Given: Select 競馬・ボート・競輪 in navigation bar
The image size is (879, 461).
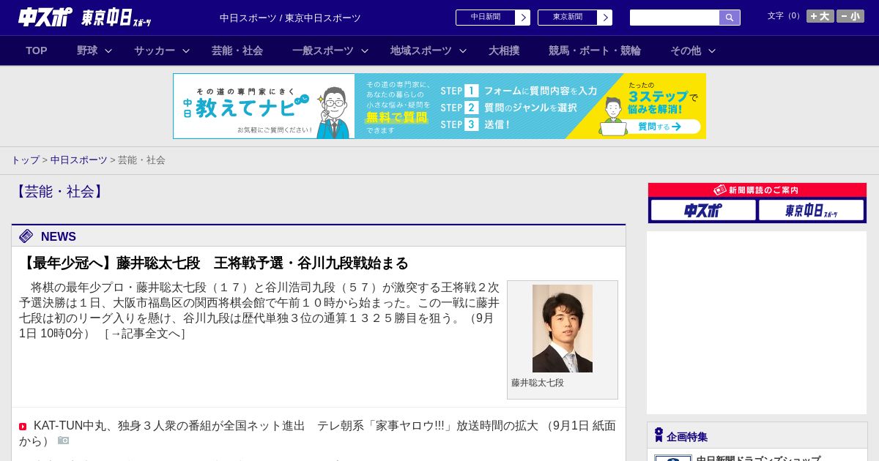Looking at the screenshot, I should [x=595, y=50].
